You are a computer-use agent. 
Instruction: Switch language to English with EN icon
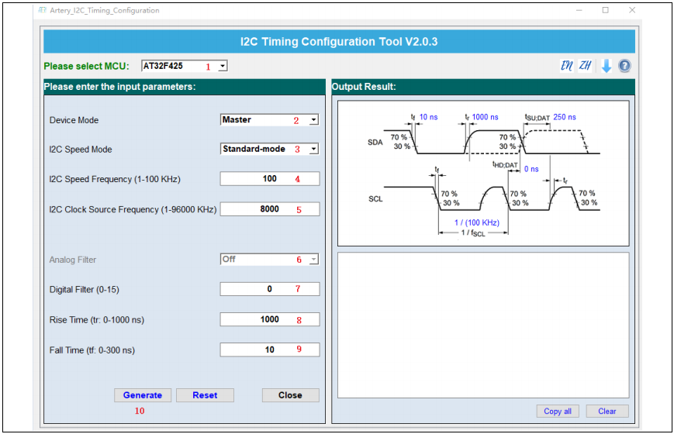click(x=567, y=66)
